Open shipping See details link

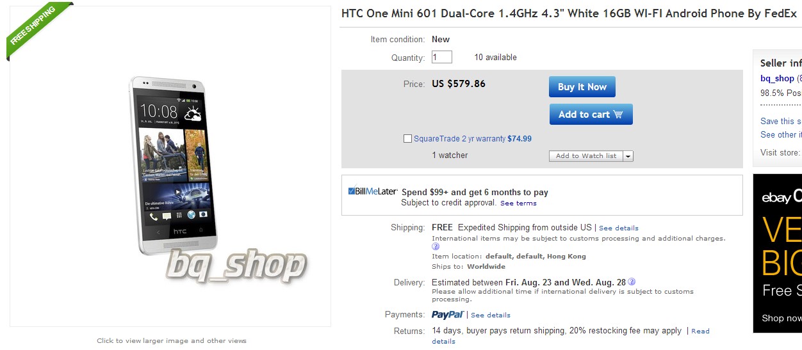coord(618,228)
